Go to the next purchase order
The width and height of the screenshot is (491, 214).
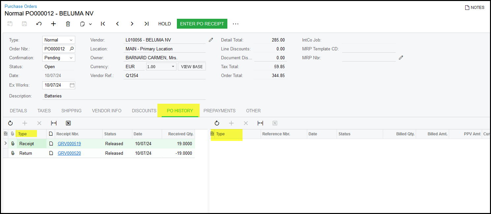coord(132,24)
